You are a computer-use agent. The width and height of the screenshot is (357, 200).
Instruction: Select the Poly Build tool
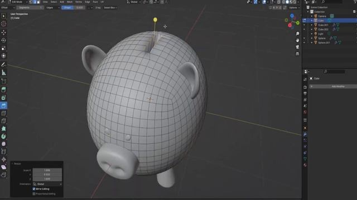(x=4, y=128)
